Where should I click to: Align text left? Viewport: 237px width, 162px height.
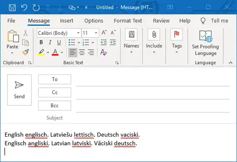click(x=73, y=52)
